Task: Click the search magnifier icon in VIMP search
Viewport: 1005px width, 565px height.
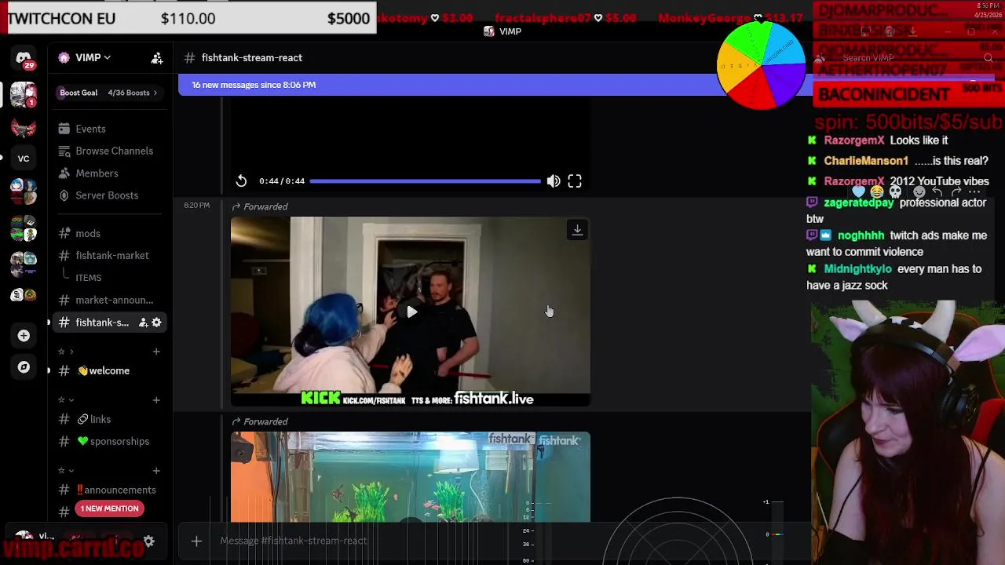Action: tap(988, 58)
